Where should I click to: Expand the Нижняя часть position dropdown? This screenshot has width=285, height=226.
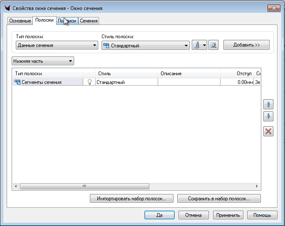[x=43, y=61]
